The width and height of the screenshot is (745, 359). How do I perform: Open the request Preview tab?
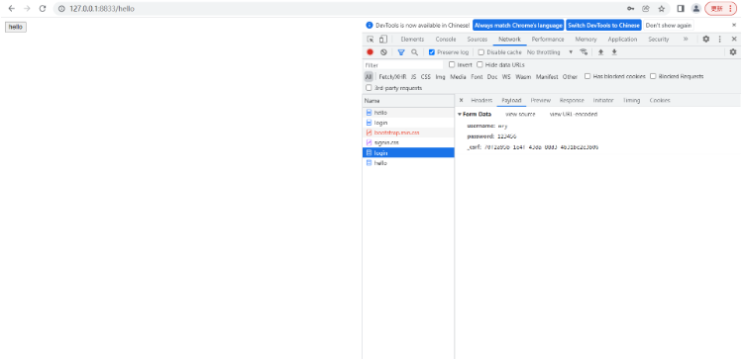click(540, 100)
